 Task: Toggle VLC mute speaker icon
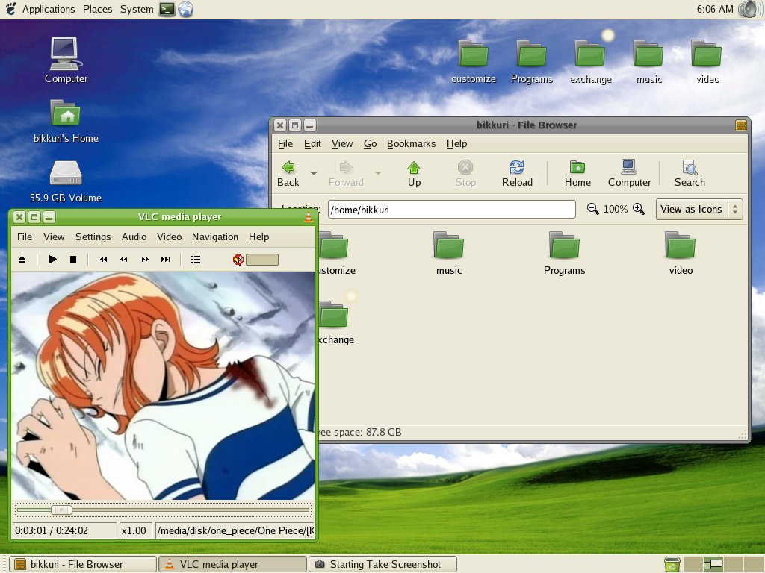coord(238,260)
